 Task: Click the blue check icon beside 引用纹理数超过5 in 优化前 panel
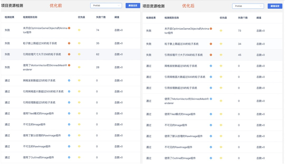69,102
